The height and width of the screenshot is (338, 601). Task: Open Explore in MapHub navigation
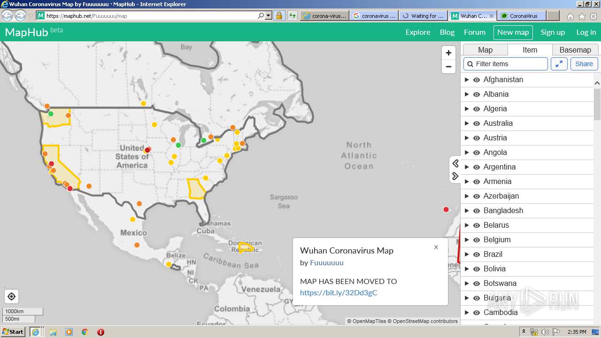(418, 32)
